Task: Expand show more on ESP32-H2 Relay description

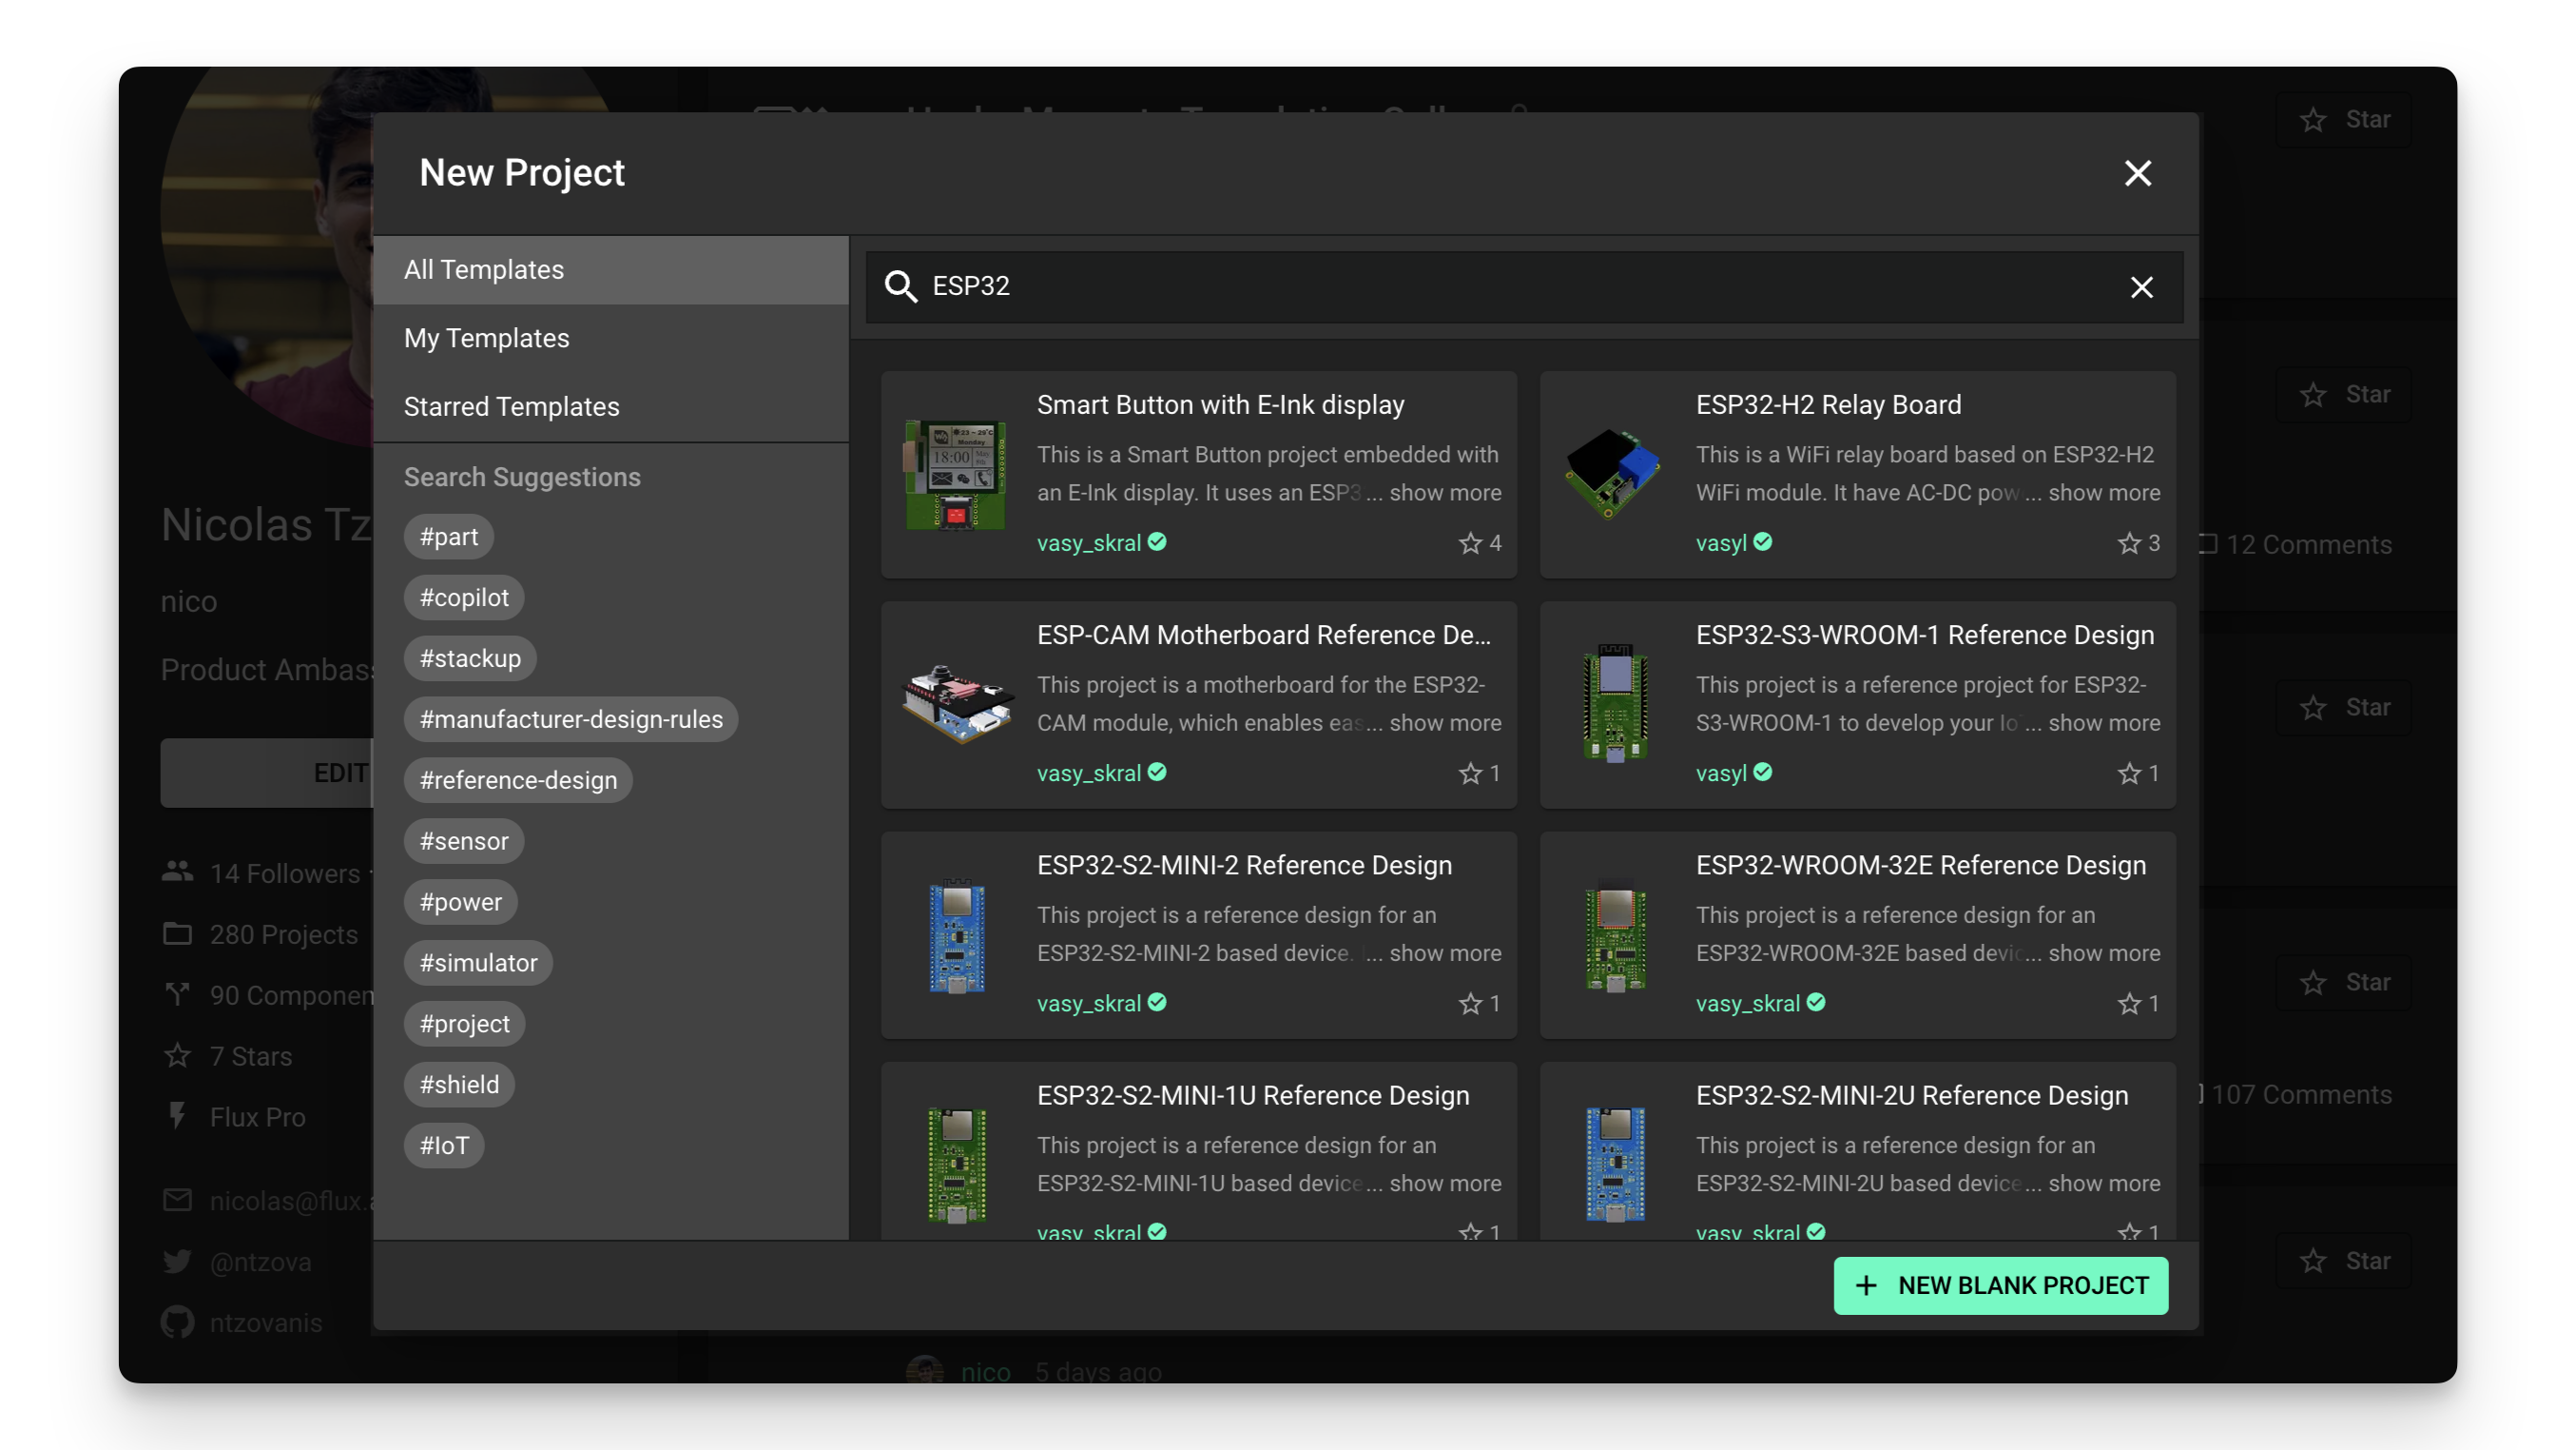Action: (x=2103, y=494)
